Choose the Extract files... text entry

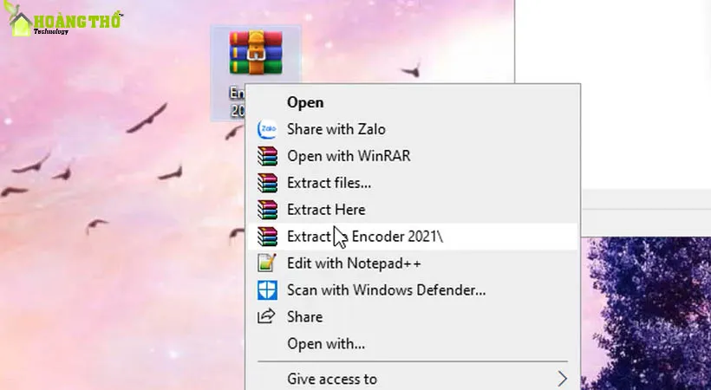tap(329, 183)
